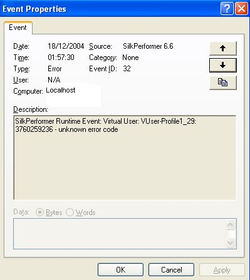Click the unknown error code text line

pyautogui.click(x=66, y=129)
